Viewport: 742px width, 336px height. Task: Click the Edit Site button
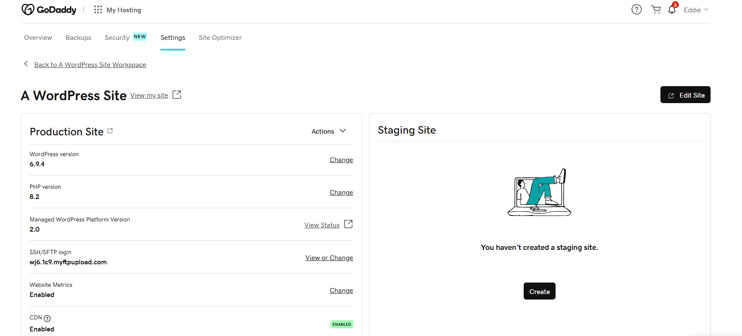(x=685, y=95)
